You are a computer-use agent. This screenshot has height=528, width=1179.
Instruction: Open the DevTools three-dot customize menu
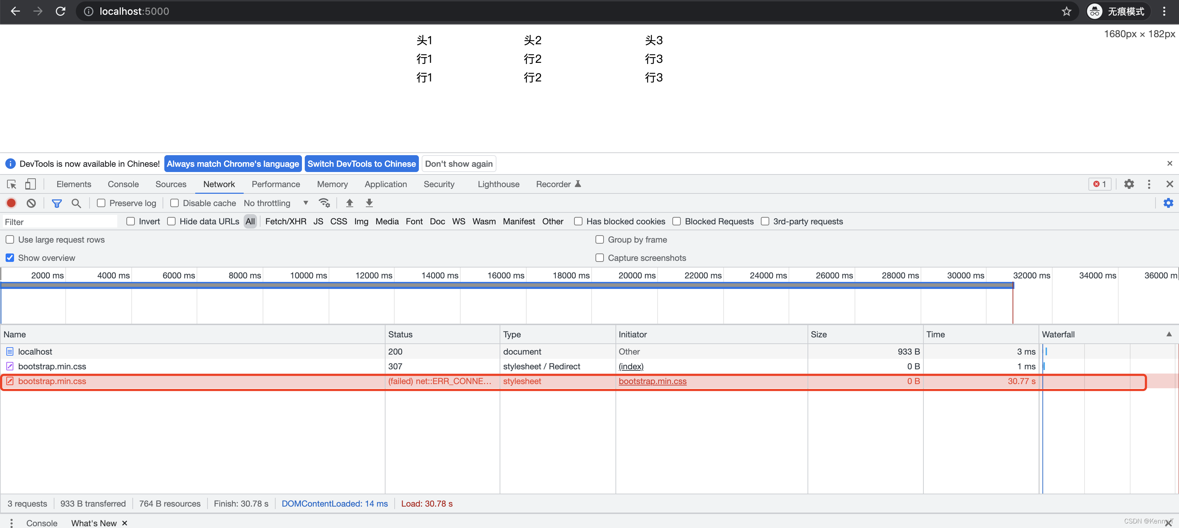tap(1149, 184)
